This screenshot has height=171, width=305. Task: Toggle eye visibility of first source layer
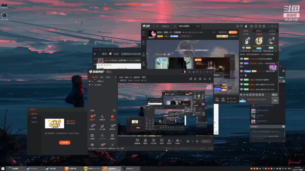click(x=90, y=81)
